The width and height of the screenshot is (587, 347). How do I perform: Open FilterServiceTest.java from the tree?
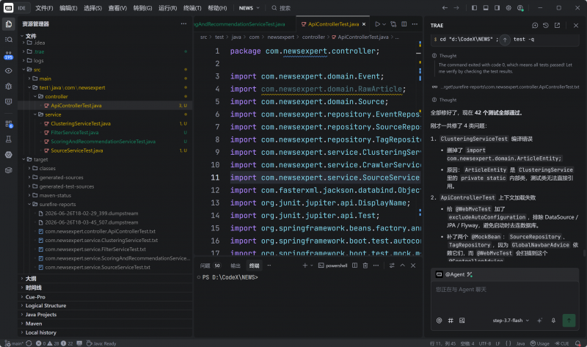coord(75,133)
